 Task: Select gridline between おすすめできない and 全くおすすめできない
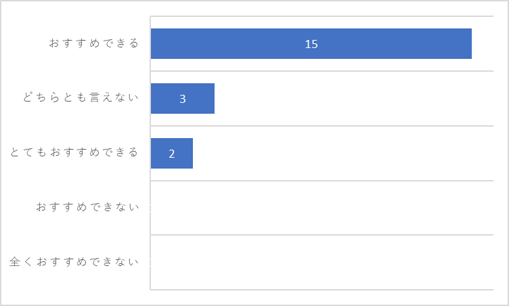coord(322,235)
